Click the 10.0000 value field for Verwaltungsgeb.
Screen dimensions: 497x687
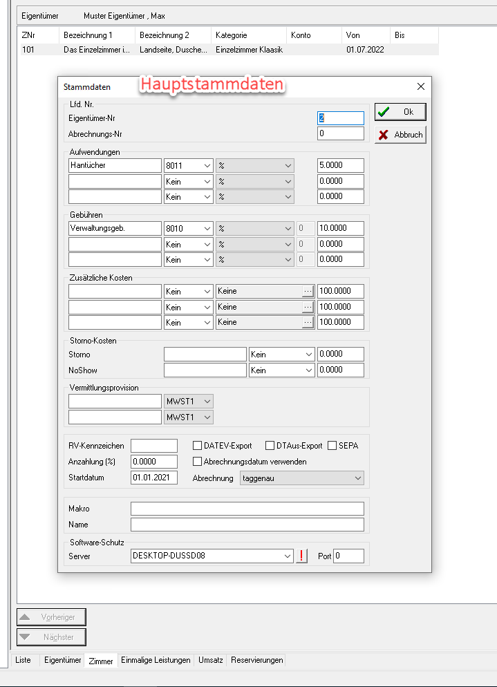(341, 228)
